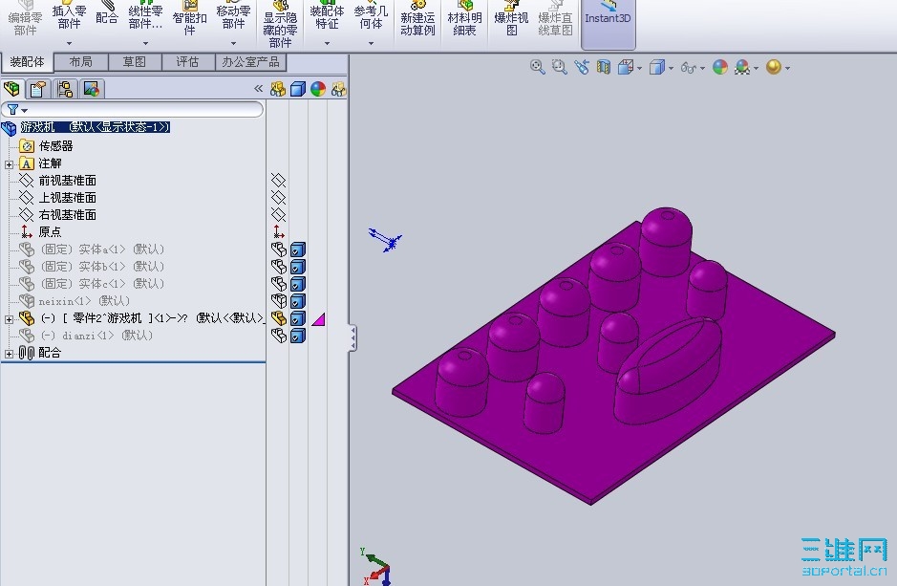This screenshot has height=586, width=897.
Task: Click 显示隐藏的零部件 button
Action: point(280,24)
